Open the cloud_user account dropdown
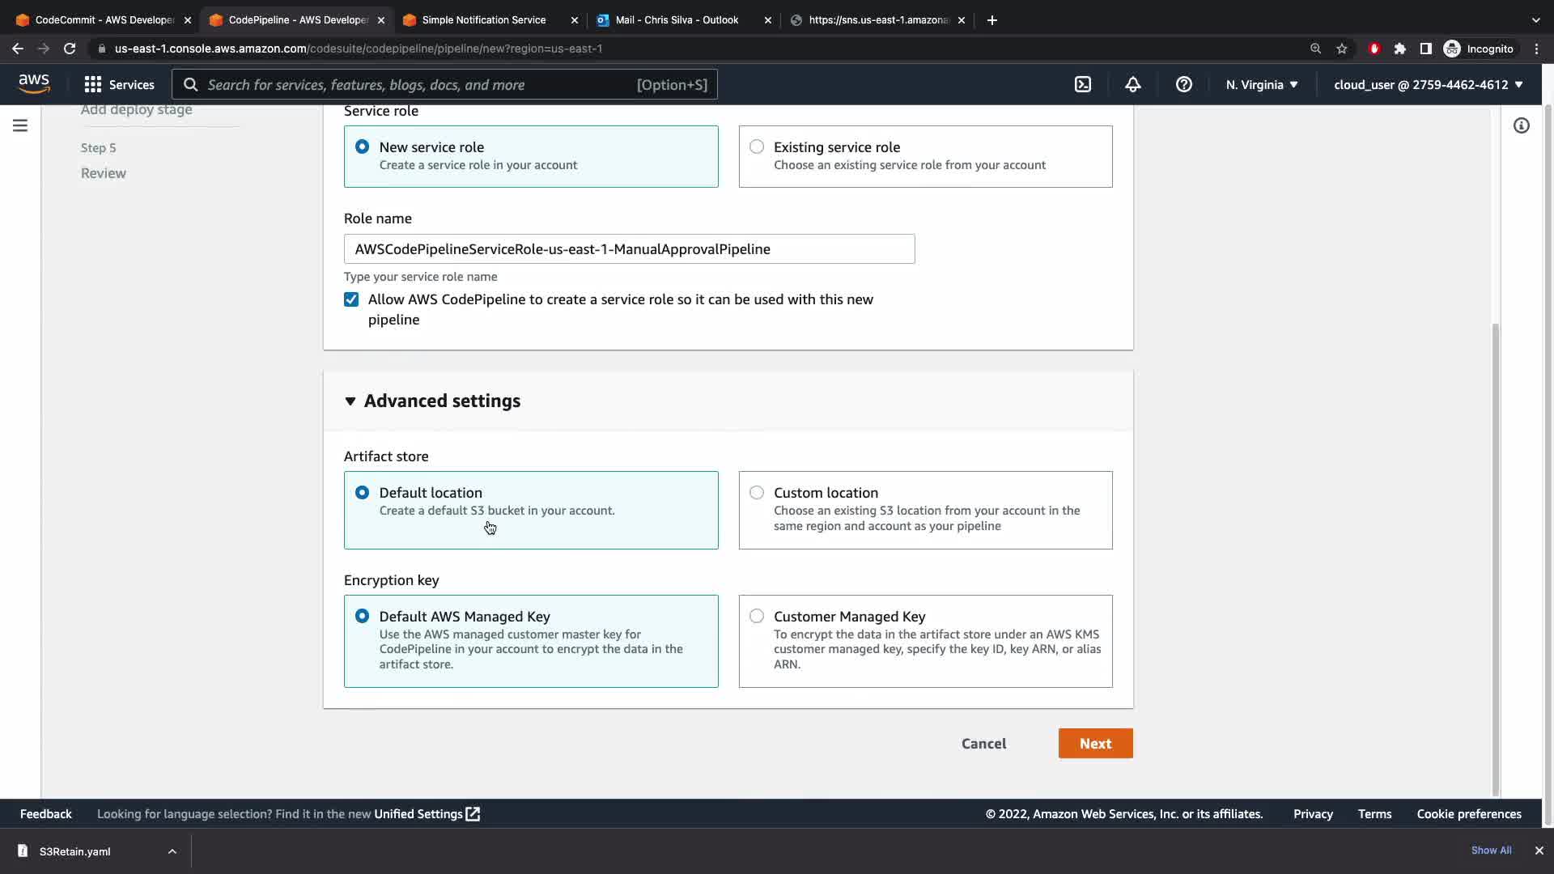The height and width of the screenshot is (874, 1554). pyautogui.click(x=1428, y=84)
